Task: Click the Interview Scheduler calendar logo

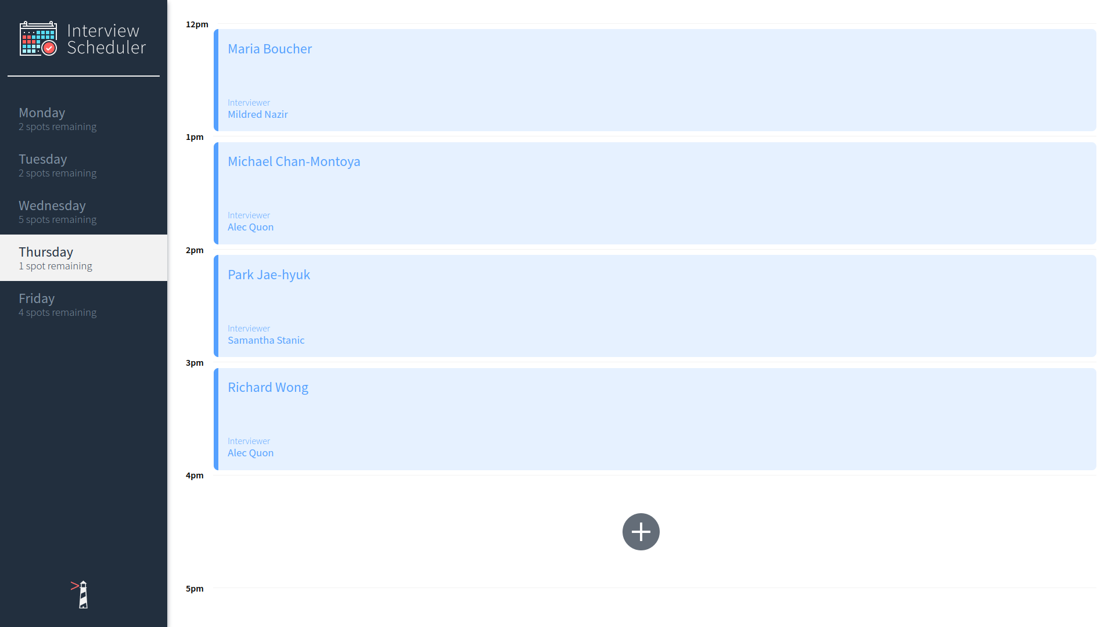Action: pos(38,39)
